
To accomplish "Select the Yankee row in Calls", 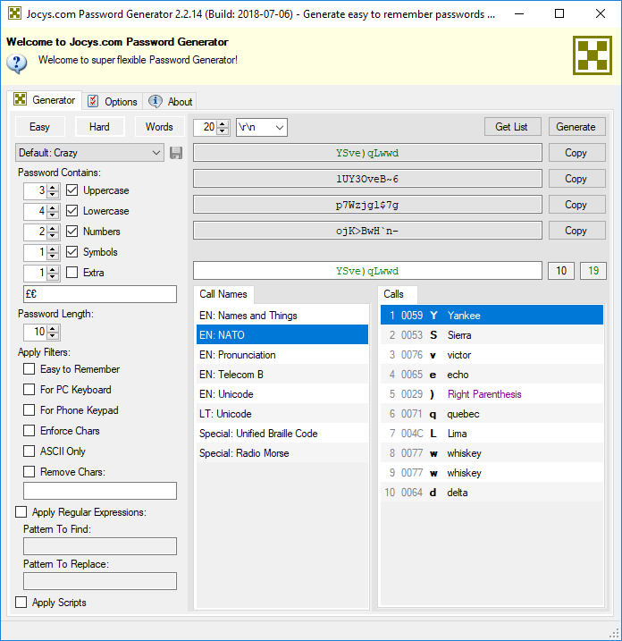I will (x=492, y=316).
